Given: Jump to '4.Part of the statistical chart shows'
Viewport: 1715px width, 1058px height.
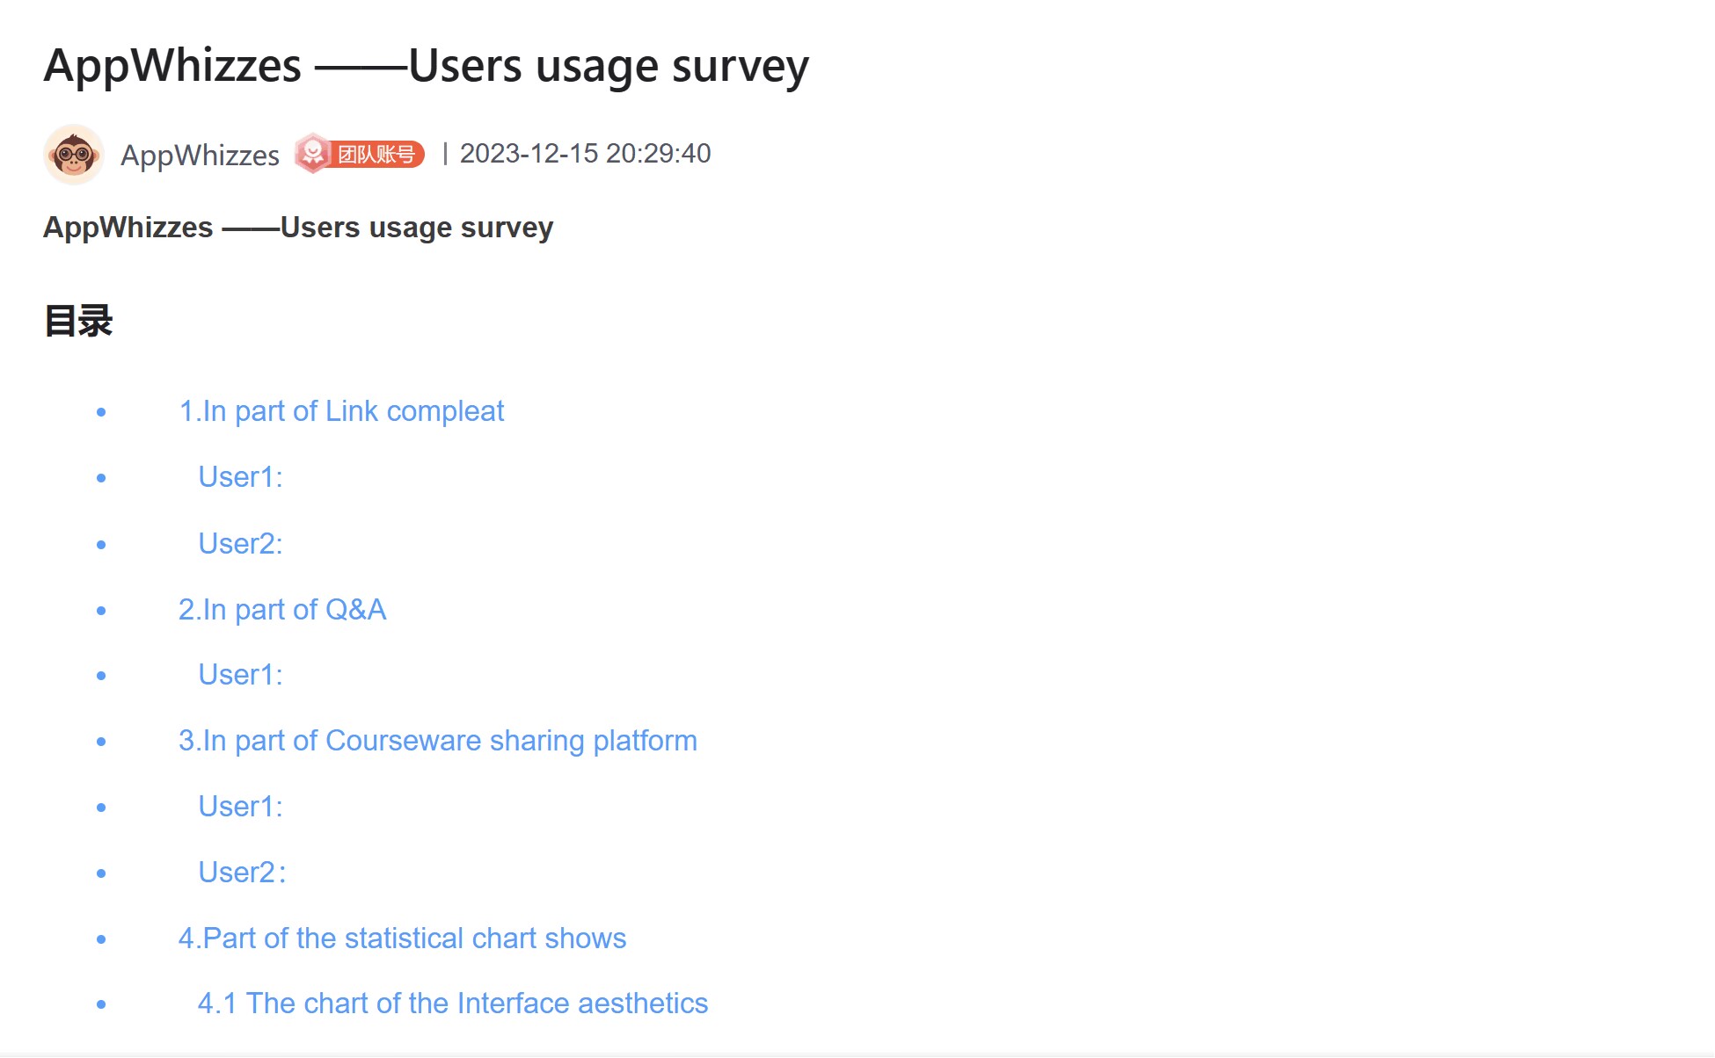Looking at the screenshot, I should (403, 938).
